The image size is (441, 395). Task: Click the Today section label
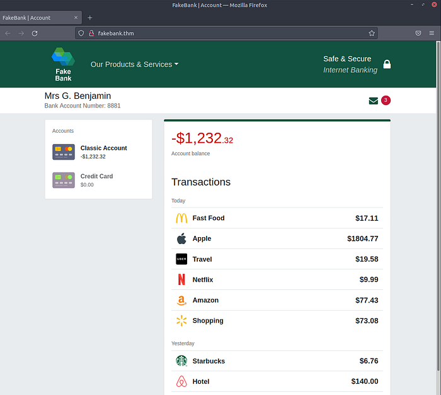[178, 201]
